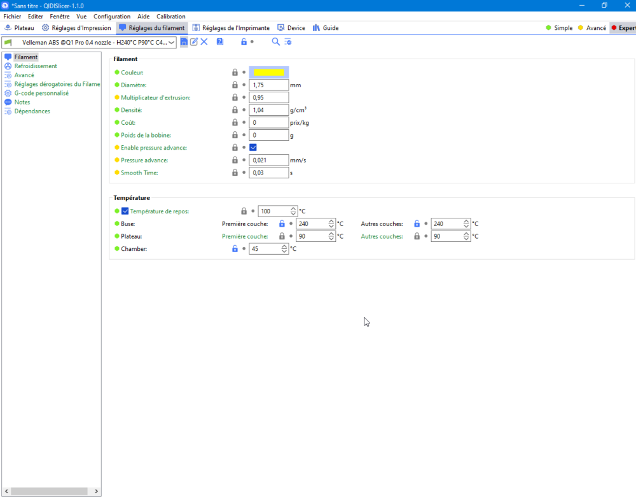Screen dimensions: 636x498
Task: Click the sidebar horizontal scrollbar left arrow
Action: (6, 491)
